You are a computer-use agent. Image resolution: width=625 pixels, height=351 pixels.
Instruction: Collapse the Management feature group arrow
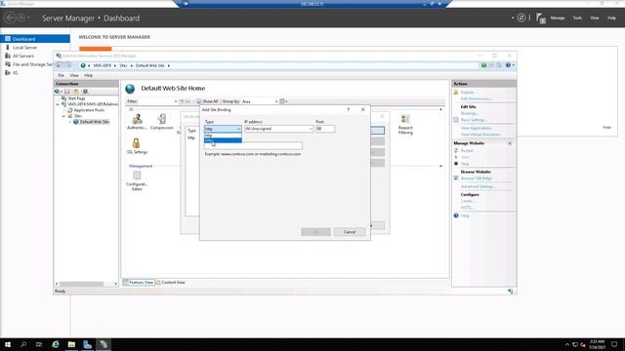[440, 166]
